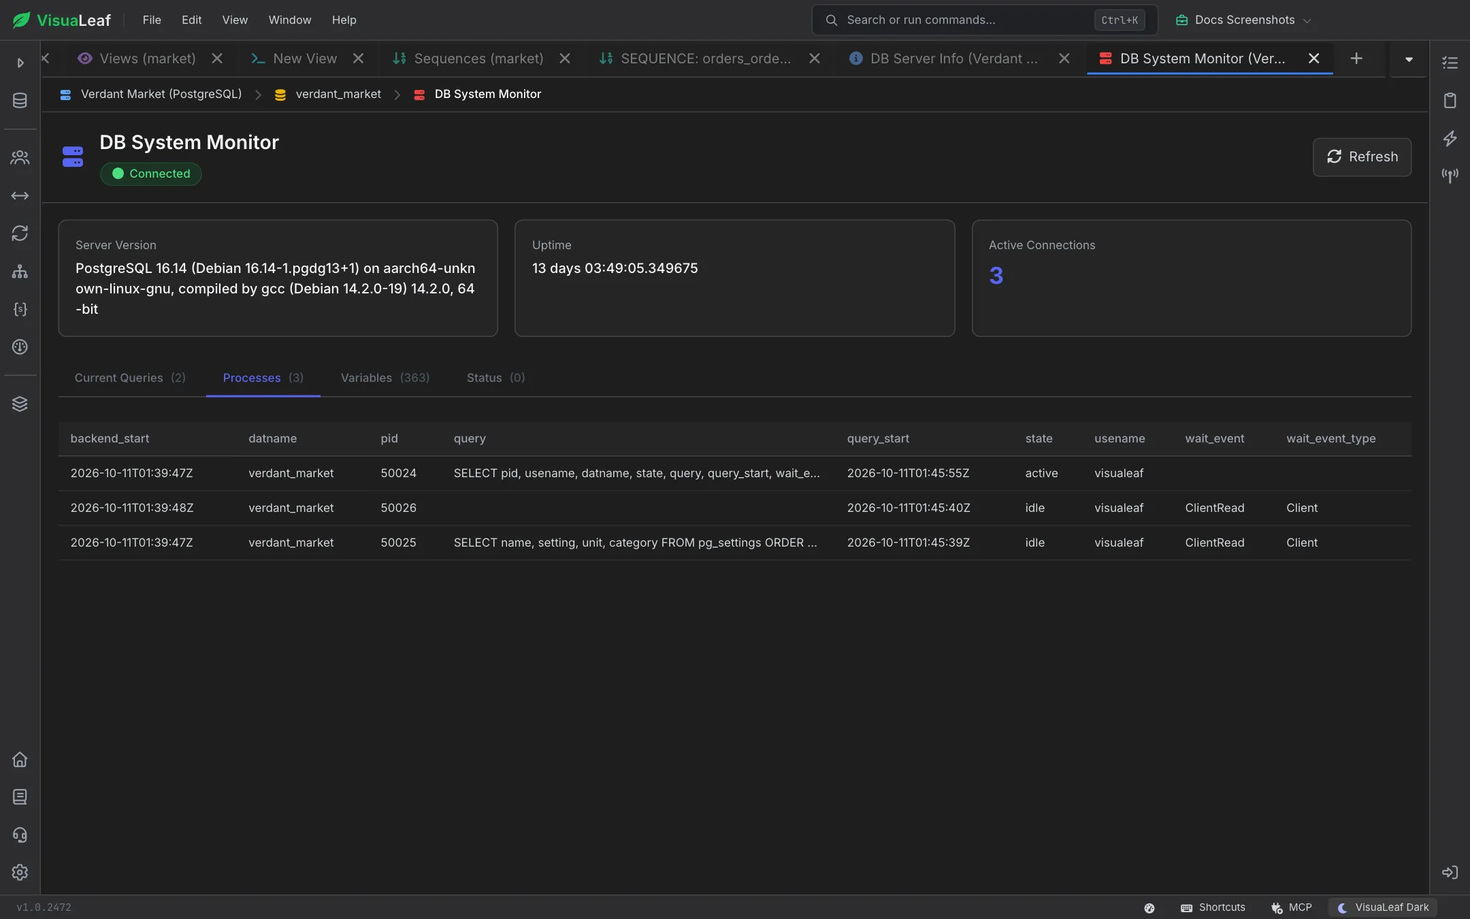Open the curly-braces script sidebar icon

20,309
